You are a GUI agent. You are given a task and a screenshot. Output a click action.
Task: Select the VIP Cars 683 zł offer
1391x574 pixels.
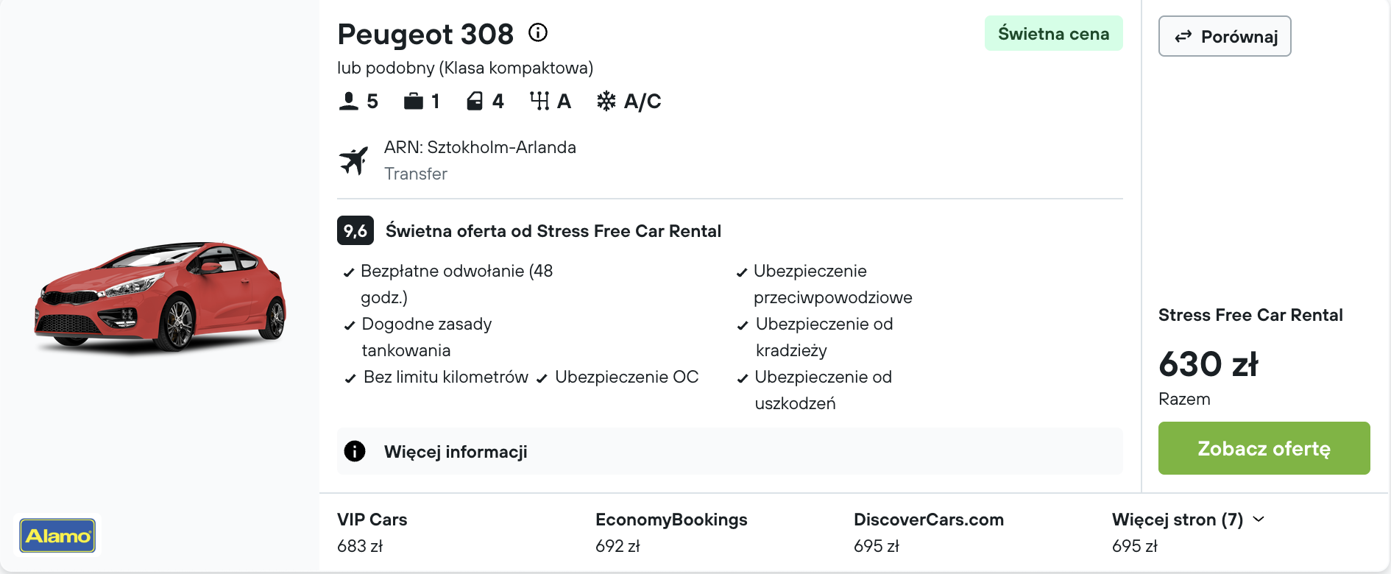(372, 532)
